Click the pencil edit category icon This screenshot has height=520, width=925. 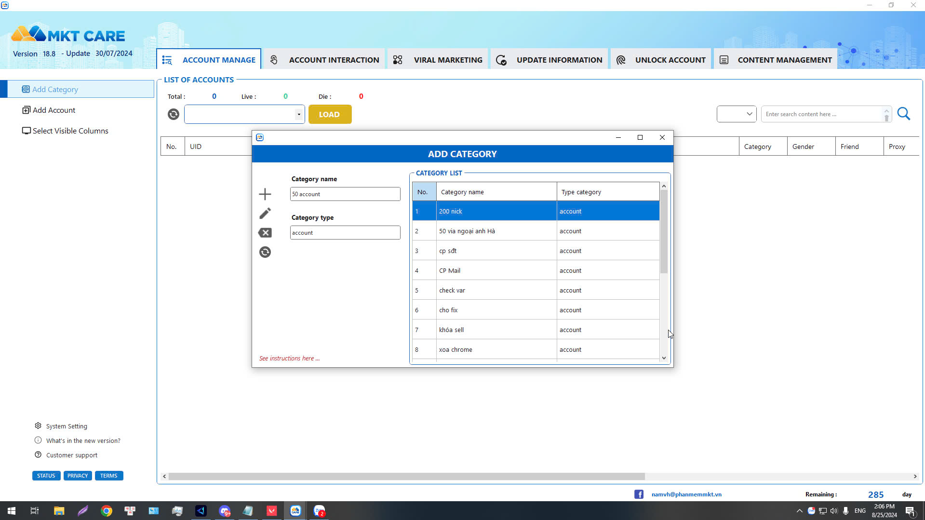[265, 213]
